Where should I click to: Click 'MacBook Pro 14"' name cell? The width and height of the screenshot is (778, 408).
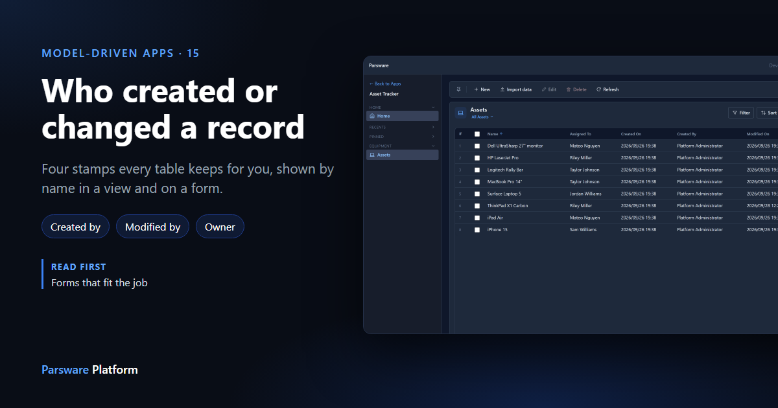(x=504, y=182)
